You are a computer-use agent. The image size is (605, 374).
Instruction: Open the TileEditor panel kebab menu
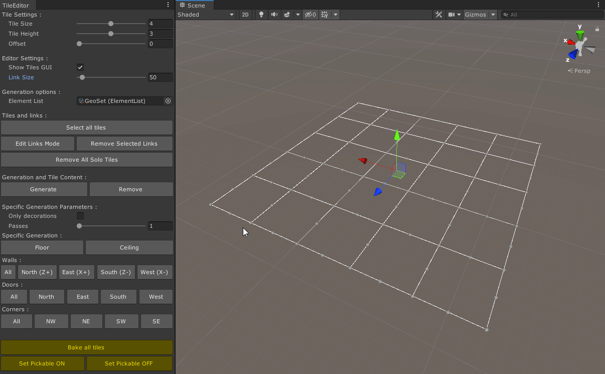[168, 4]
